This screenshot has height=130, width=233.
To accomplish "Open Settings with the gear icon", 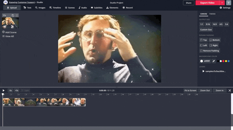I will click(221, 8).
